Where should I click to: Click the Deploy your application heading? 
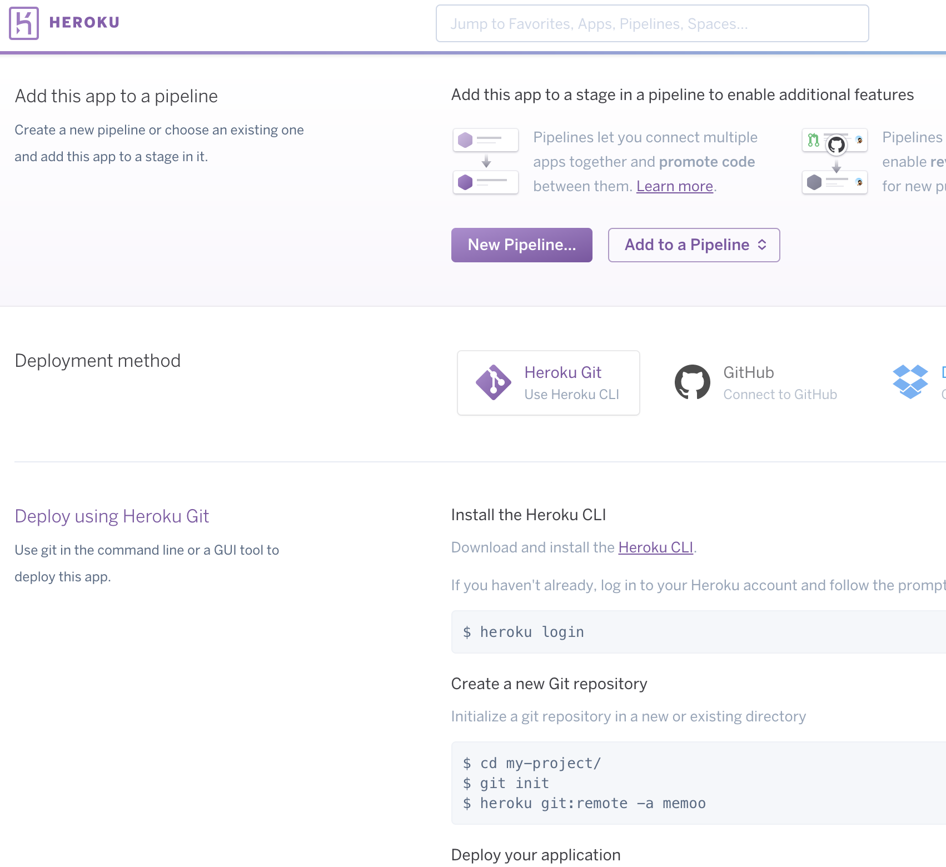point(536,855)
